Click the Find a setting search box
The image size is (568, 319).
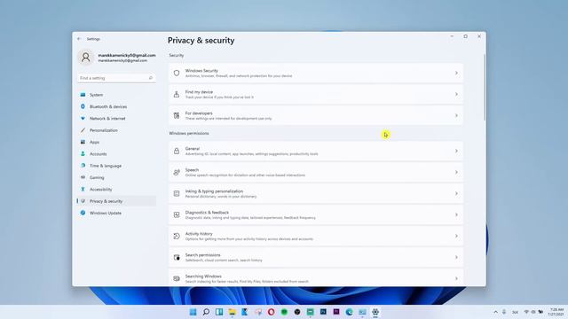point(116,78)
